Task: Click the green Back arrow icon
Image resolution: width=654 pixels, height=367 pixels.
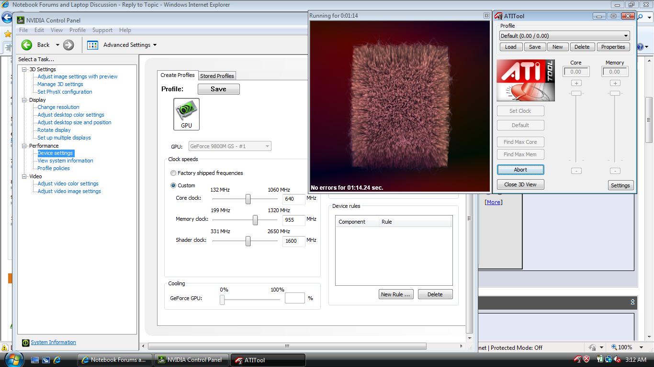Action: 27,45
